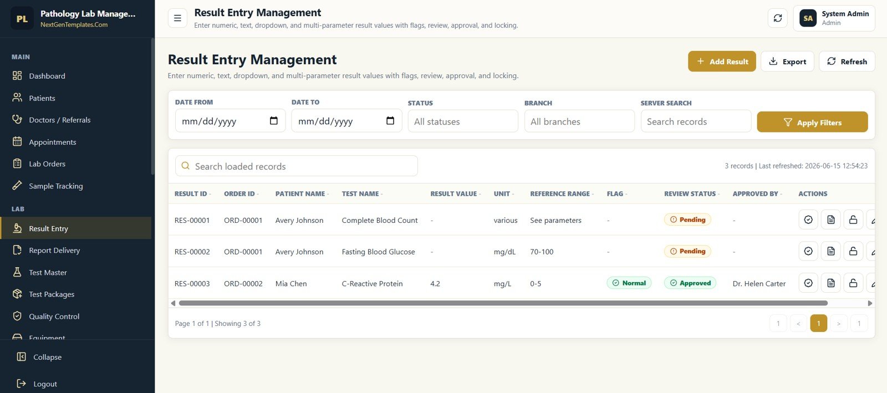
Task: Open the document icon for RES-00002
Action: click(x=830, y=251)
